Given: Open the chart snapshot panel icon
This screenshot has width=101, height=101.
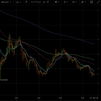Looking at the screenshot, I should pyautogui.click(x=92, y=2).
